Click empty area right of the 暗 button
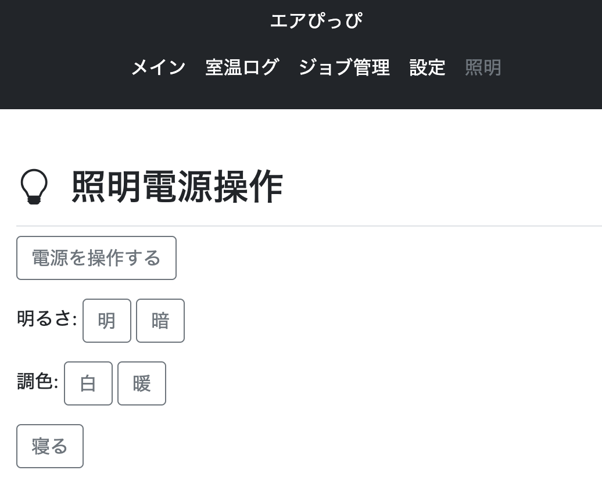The height and width of the screenshot is (488, 602). (349, 321)
